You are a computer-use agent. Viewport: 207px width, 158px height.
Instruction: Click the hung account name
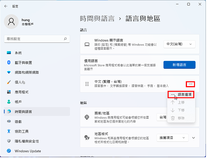coord(25,20)
